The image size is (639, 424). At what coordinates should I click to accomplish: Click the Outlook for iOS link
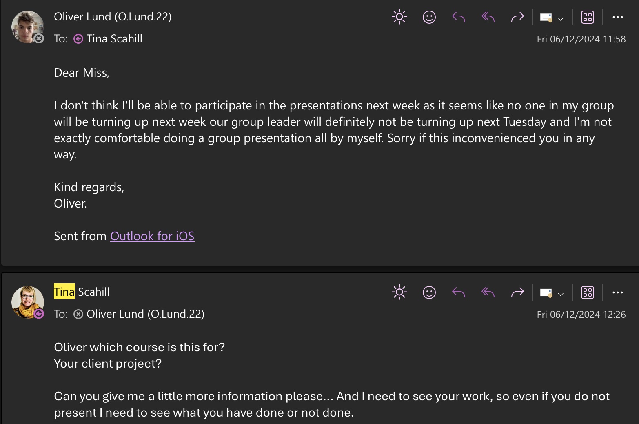click(152, 236)
